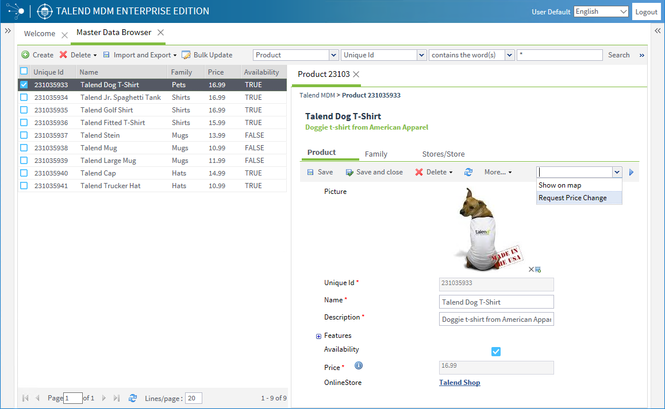Open the language English dropdown
The height and width of the screenshot is (409, 665).
click(x=601, y=11)
